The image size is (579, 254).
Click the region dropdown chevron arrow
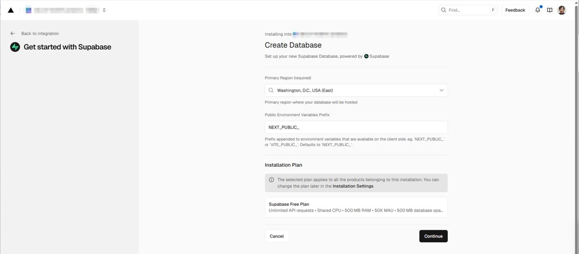441,90
